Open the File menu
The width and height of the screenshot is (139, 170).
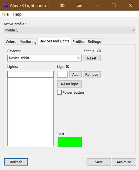(6, 14)
